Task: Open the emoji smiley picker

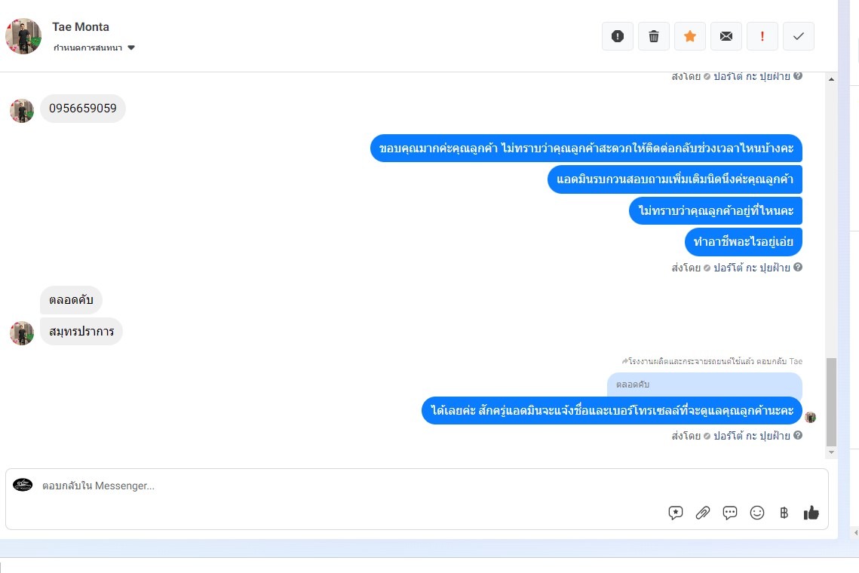Action: tap(757, 513)
